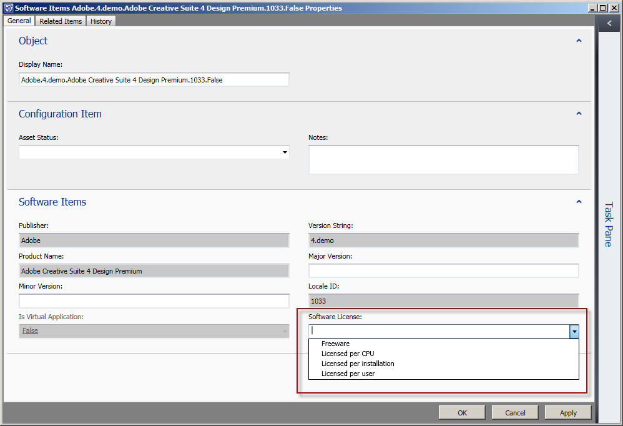
Task: Click into the Notes text area
Action: tap(444, 160)
